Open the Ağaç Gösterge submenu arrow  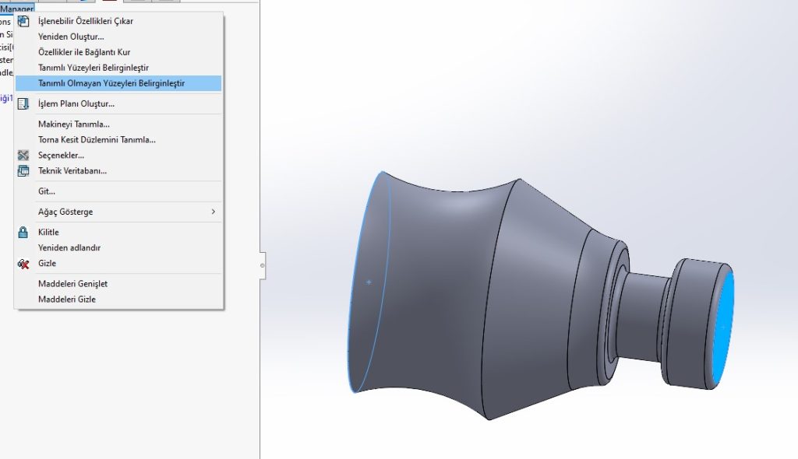[213, 212]
